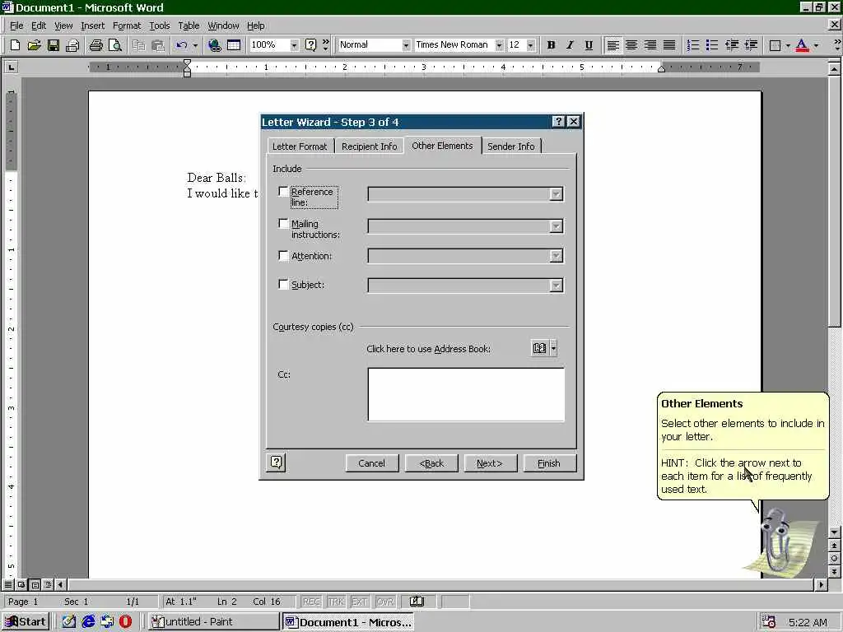Go back with the <Back button
Viewport: 843px width, 632px height.
pyautogui.click(x=431, y=463)
